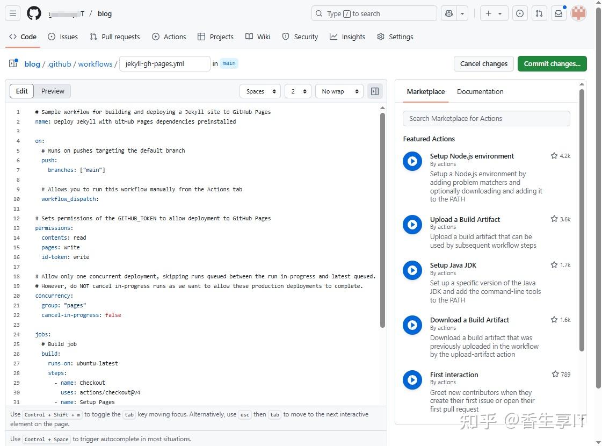The image size is (602, 446).
Task: Click the Commit changes button
Action: (x=552, y=63)
